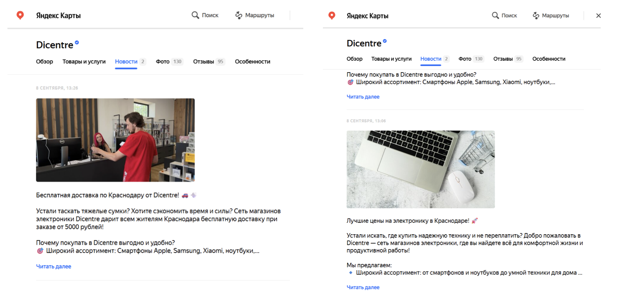Open the Отзывы 95 tab in right panel

click(x=508, y=59)
